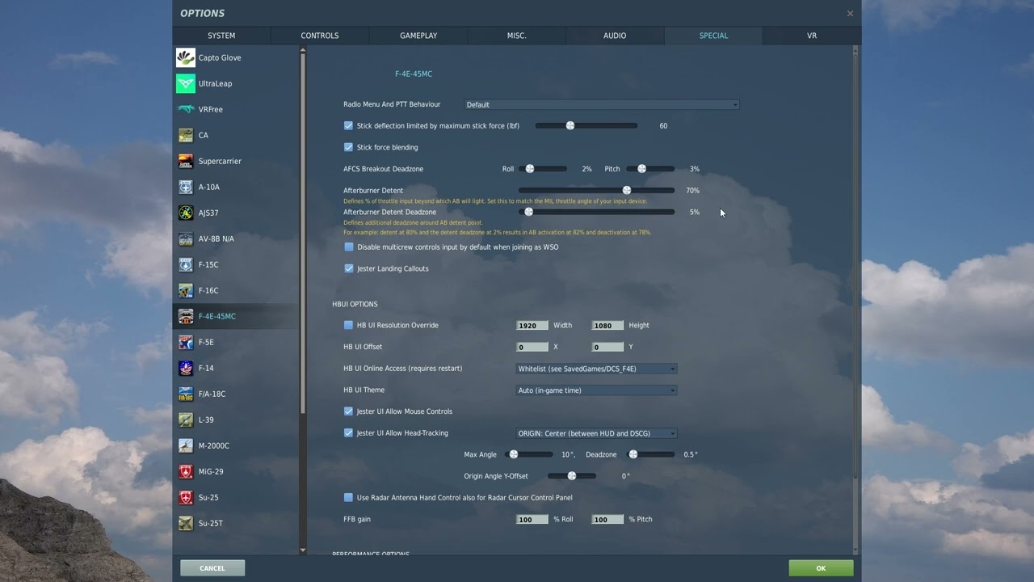Open the Supercarrier module icon
Screen dimensions: 1034x582
[186, 161]
